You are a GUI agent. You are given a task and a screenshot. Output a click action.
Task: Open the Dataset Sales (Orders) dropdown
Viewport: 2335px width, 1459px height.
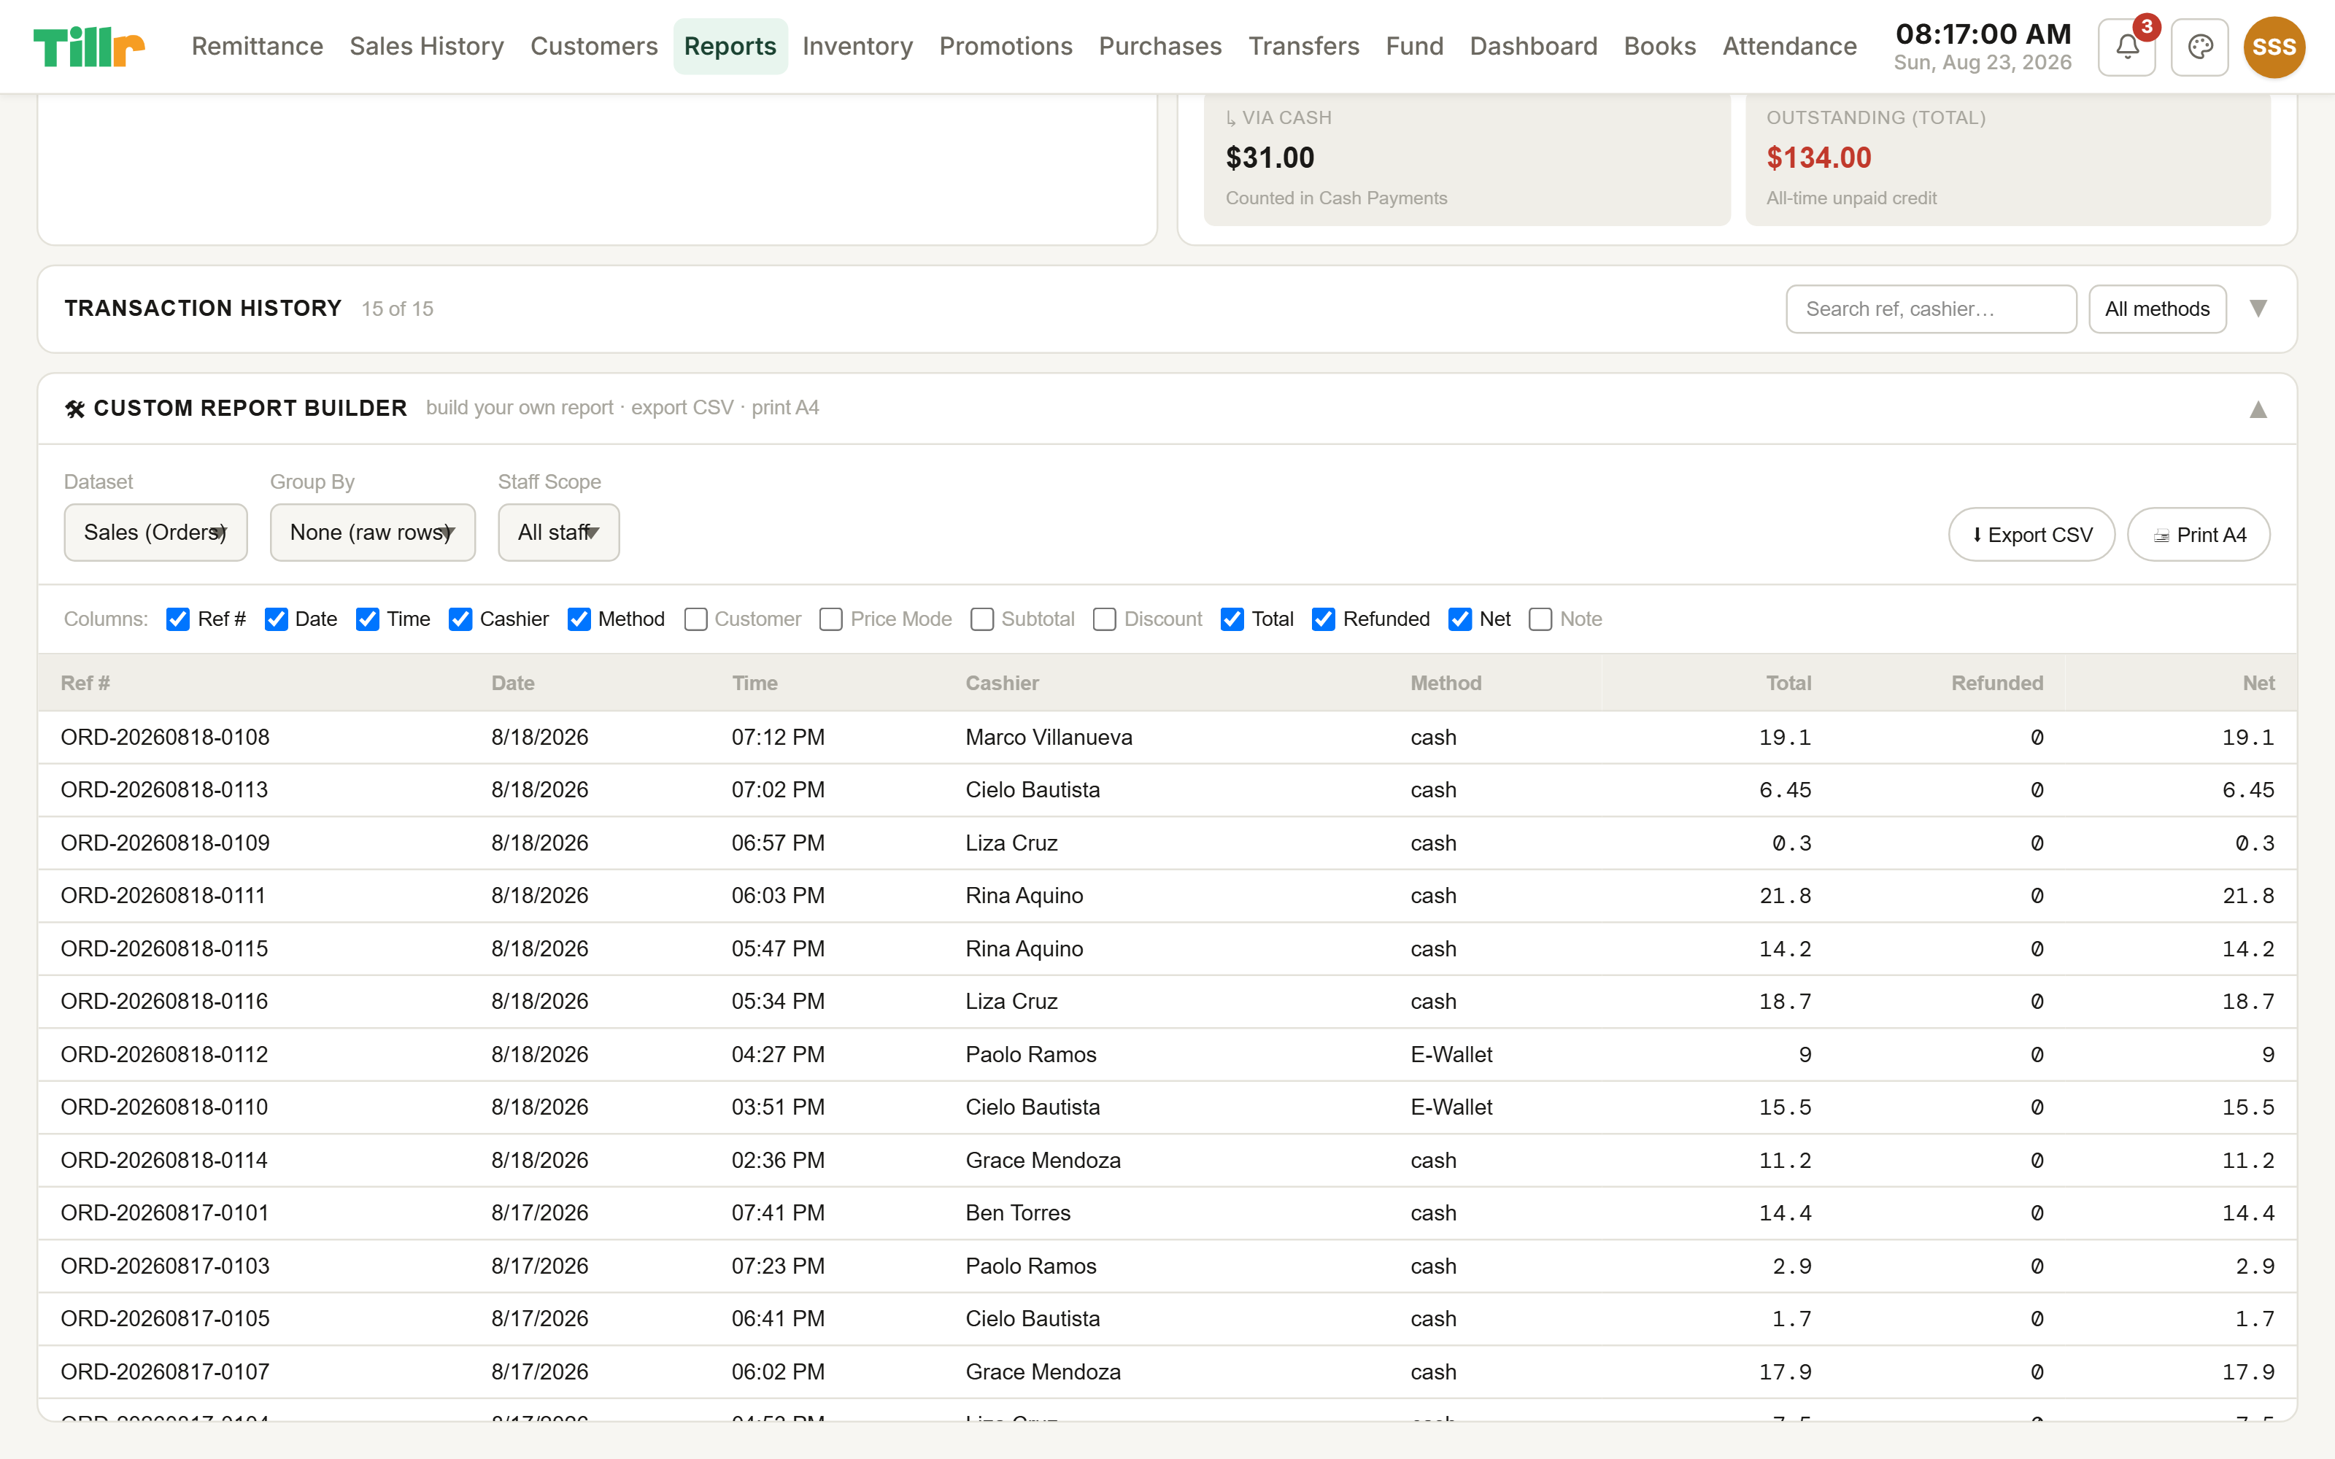pos(155,532)
